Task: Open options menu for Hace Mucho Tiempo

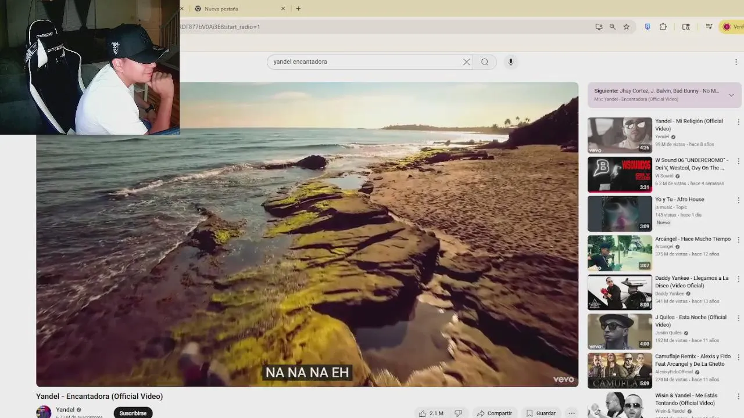Action: [739, 240]
